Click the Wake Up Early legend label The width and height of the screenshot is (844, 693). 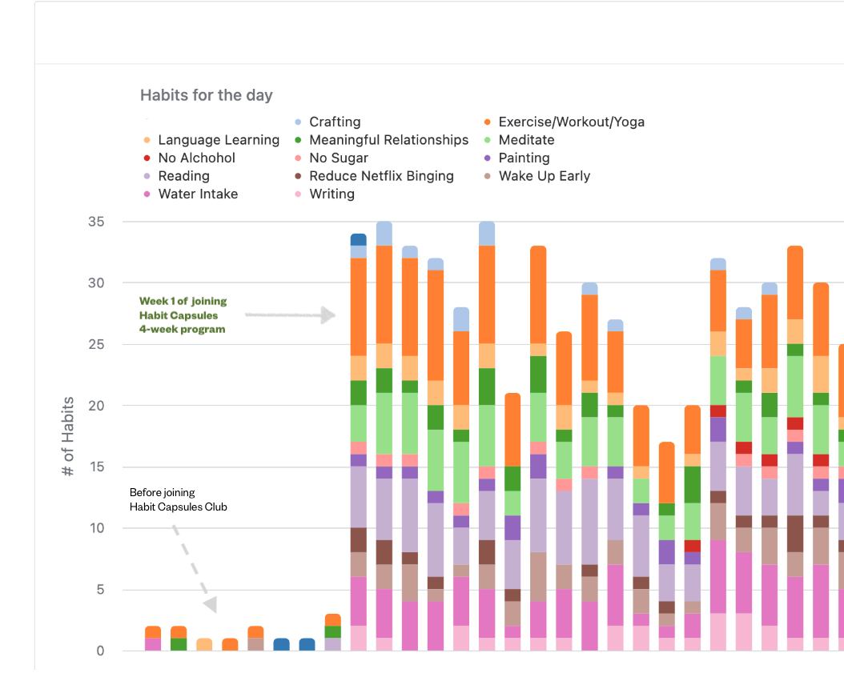[545, 176]
